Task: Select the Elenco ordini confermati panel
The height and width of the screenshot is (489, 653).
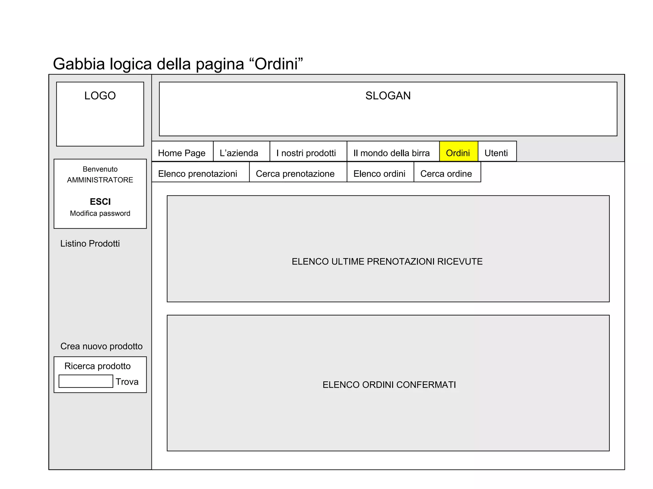Action: (388, 383)
